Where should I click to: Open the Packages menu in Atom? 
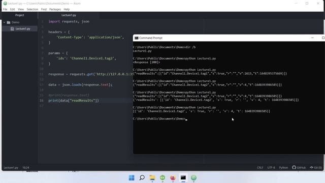pos(55,9)
